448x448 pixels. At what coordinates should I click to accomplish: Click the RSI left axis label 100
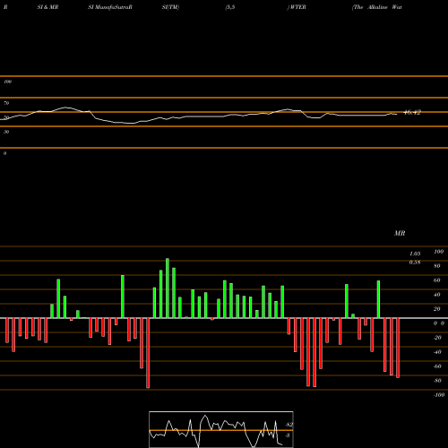pos(7,82)
